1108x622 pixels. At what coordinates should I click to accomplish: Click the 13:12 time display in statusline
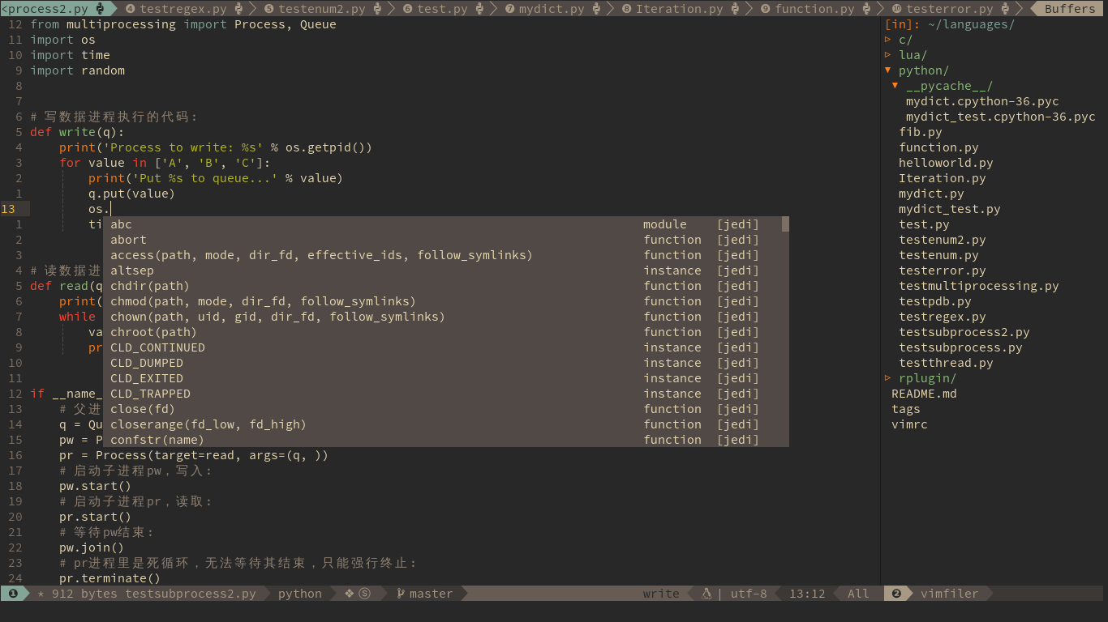pos(806,593)
